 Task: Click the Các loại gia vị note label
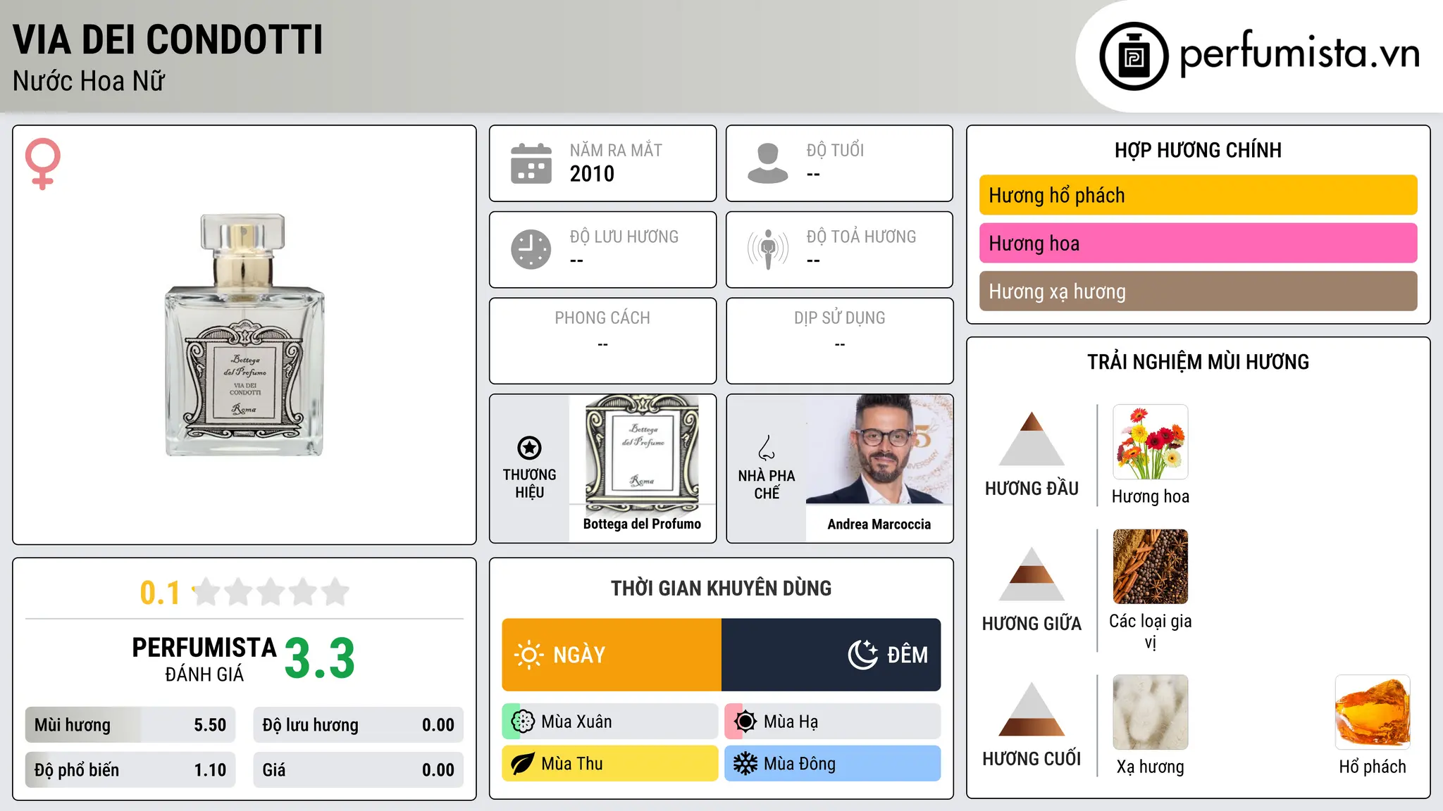point(1151,631)
